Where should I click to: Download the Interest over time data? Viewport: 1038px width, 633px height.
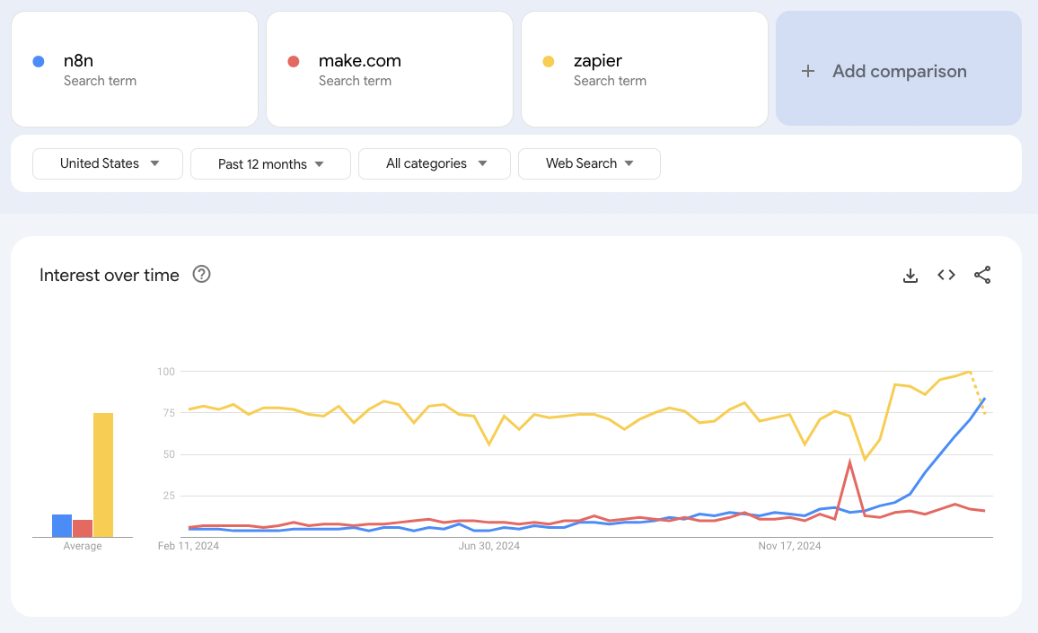tap(910, 276)
